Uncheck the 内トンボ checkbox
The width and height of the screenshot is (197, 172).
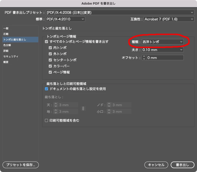coord(50,48)
